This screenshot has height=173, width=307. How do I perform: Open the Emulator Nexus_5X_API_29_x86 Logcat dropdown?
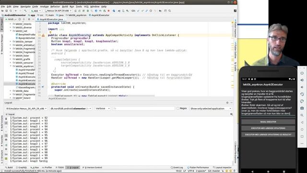coord(26,109)
